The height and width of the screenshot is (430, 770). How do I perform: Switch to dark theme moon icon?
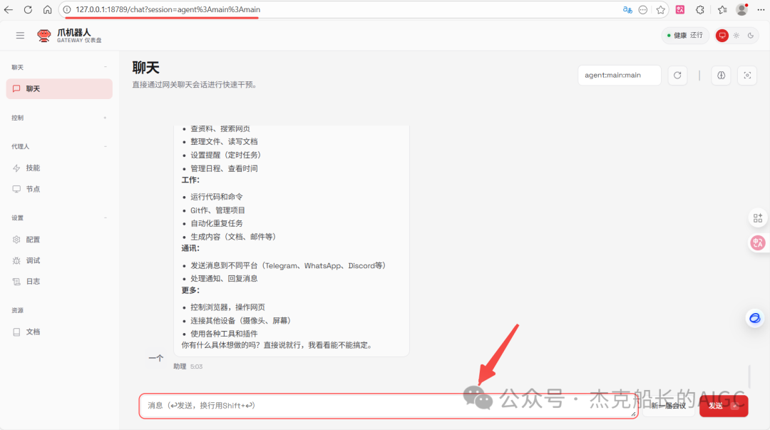(750, 36)
